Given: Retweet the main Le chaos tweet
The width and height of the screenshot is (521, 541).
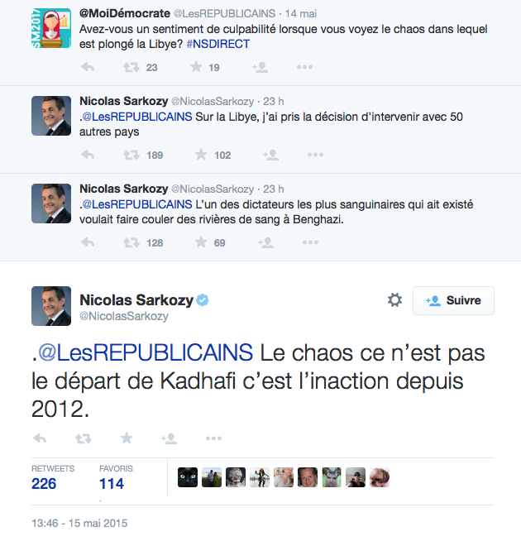Looking at the screenshot, I should 83,438.
